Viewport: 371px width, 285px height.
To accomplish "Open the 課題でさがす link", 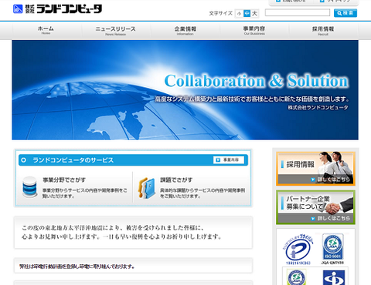I will point(176,180).
